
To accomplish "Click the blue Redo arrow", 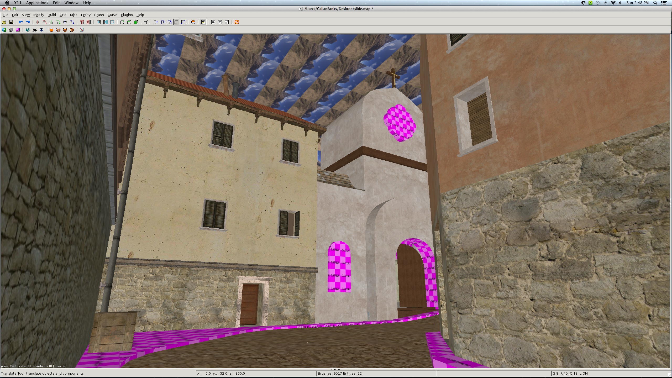I will point(28,22).
